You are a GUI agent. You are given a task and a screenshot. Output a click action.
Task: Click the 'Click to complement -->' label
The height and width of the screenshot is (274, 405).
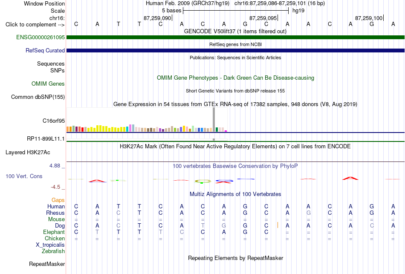click(x=35, y=25)
